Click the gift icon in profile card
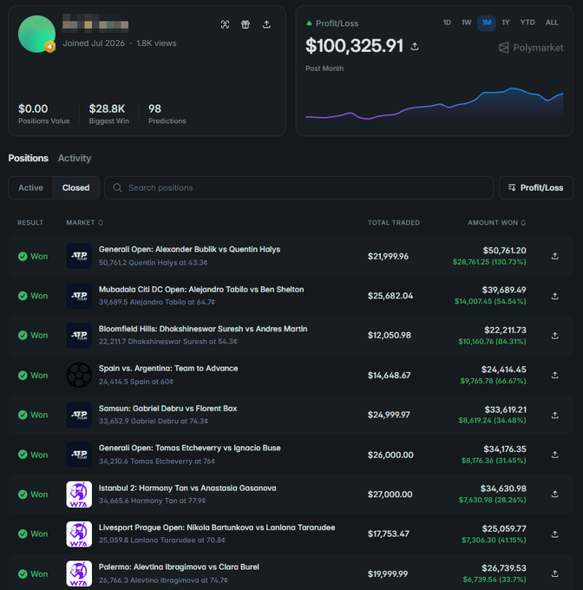 pyautogui.click(x=246, y=25)
